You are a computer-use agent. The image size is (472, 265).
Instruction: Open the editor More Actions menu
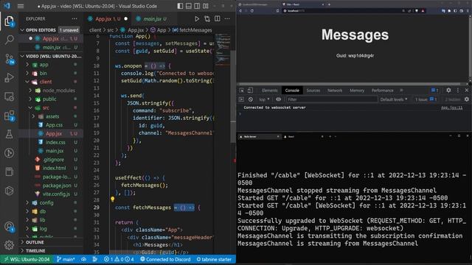coord(227,18)
